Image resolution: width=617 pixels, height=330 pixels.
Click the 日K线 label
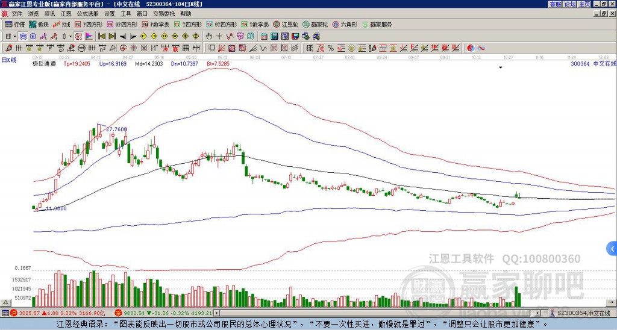click(x=9, y=60)
